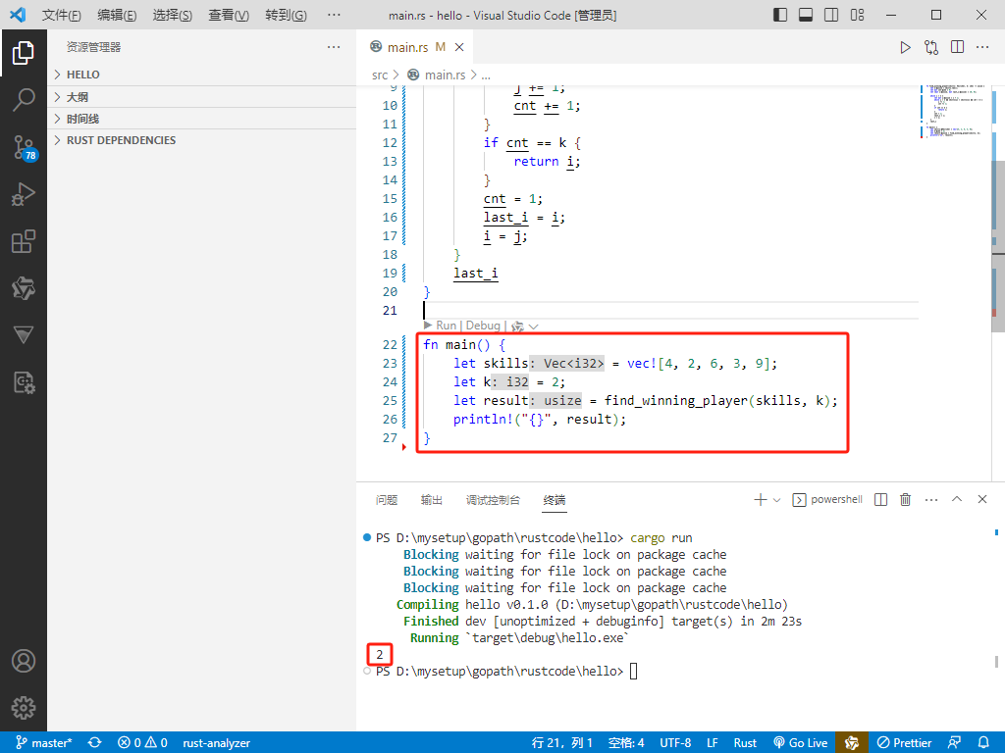The height and width of the screenshot is (753, 1005).
Task: Close the terminal panel
Action: [x=981, y=499]
